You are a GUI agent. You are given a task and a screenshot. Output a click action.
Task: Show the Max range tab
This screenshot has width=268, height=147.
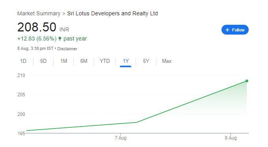(167, 61)
